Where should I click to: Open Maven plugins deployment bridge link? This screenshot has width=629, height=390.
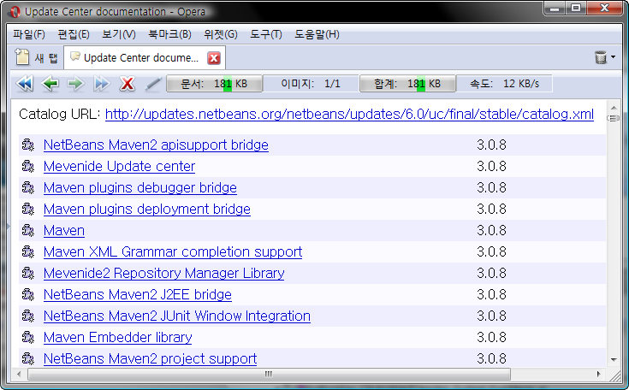[x=147, y=209]
